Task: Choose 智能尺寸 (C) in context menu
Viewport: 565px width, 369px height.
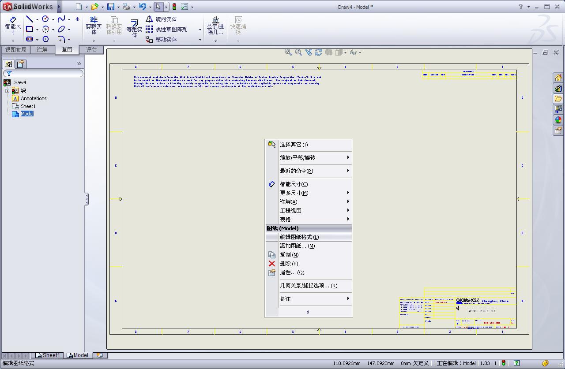Action: [x=309, y=184]
